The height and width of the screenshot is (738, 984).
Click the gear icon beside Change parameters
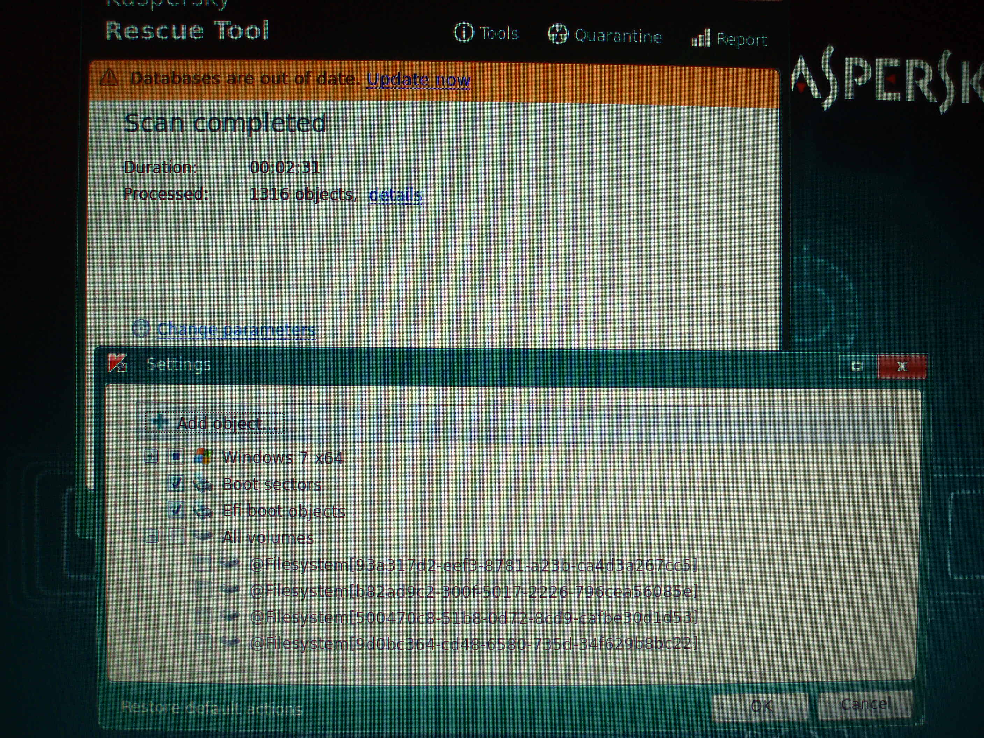tap(142, 329)
